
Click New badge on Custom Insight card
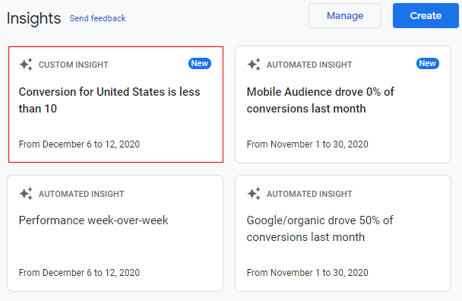[x=200, y=63]
